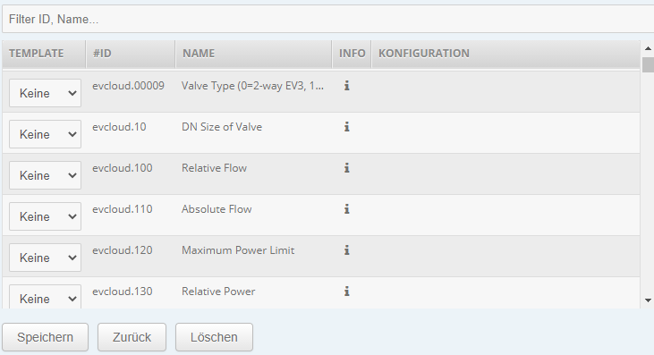Screen dimensions: 654x355
Task: Show info for Relative Flow entry
Action: tap(346, 168)
